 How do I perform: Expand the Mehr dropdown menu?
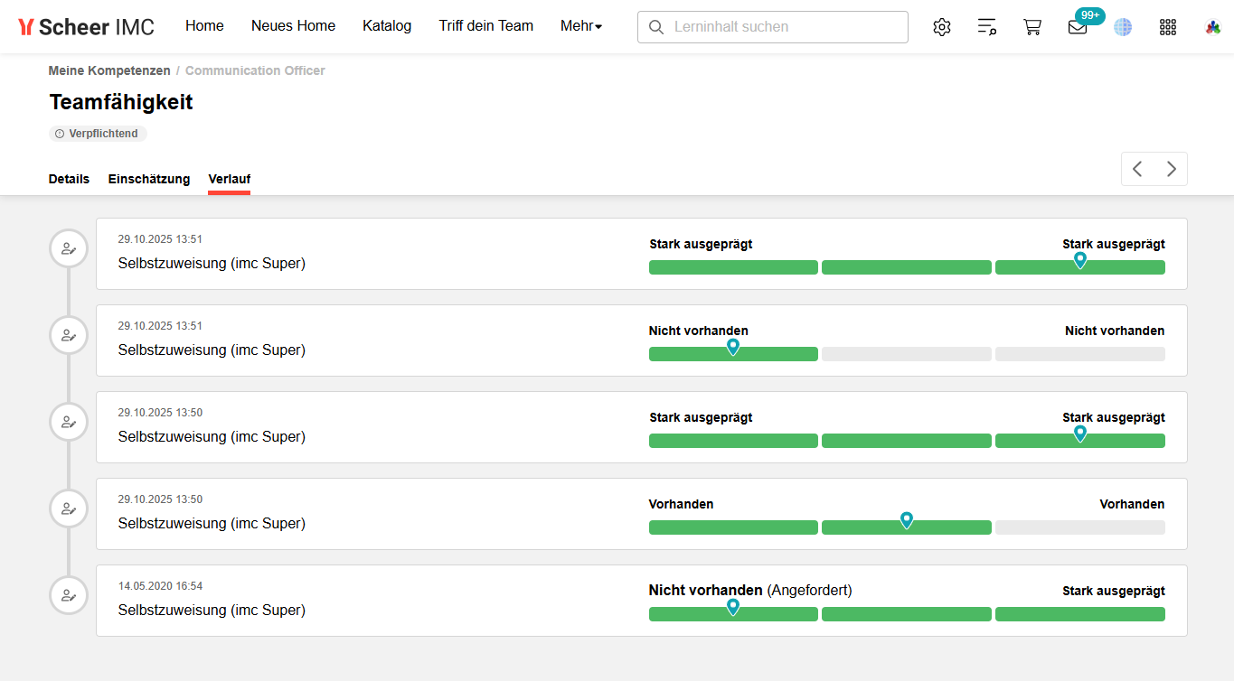click(581, 26)
